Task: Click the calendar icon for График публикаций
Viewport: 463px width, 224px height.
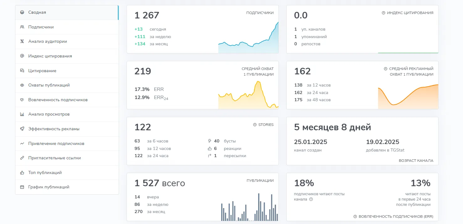Action: (22, 187)
